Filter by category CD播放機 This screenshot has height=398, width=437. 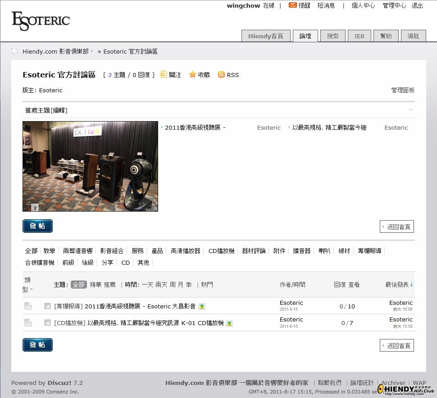pos(221,251)
